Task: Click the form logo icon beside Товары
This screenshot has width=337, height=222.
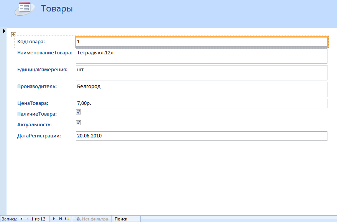Action: 25,8
